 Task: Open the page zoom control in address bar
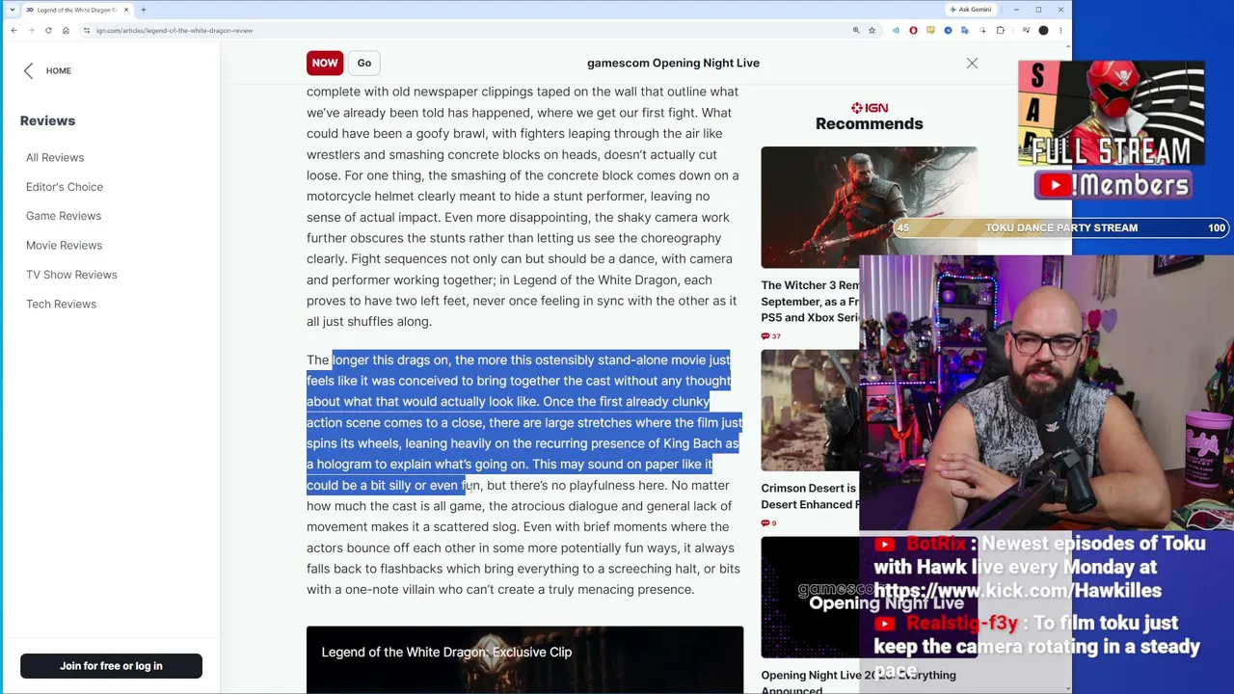[856, 31]
